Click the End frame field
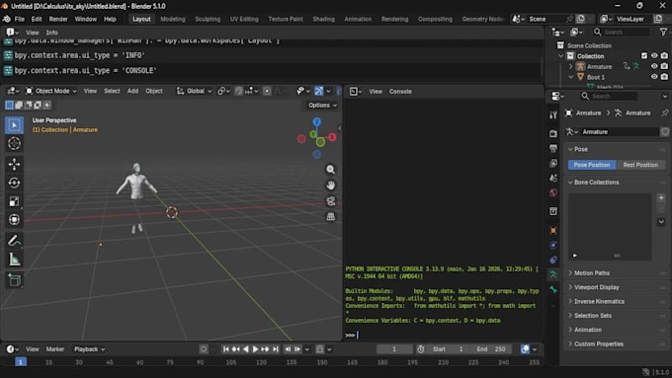This screenshot has height=378, width=672. pos(491,349)
